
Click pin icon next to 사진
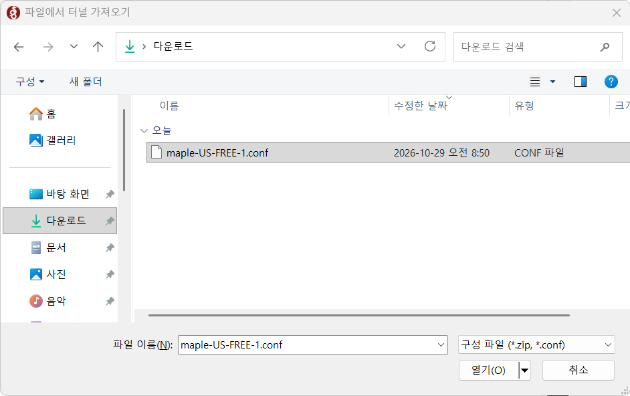110,274
